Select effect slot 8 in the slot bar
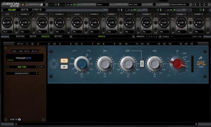The width and height of the screenshot is (211, 127). [x=104, y=44]
